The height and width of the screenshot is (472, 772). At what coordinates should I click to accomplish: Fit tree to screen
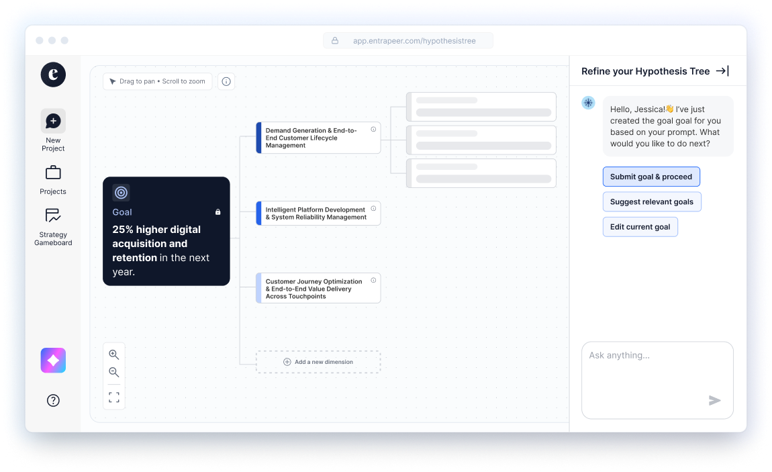tap(114, 397)
